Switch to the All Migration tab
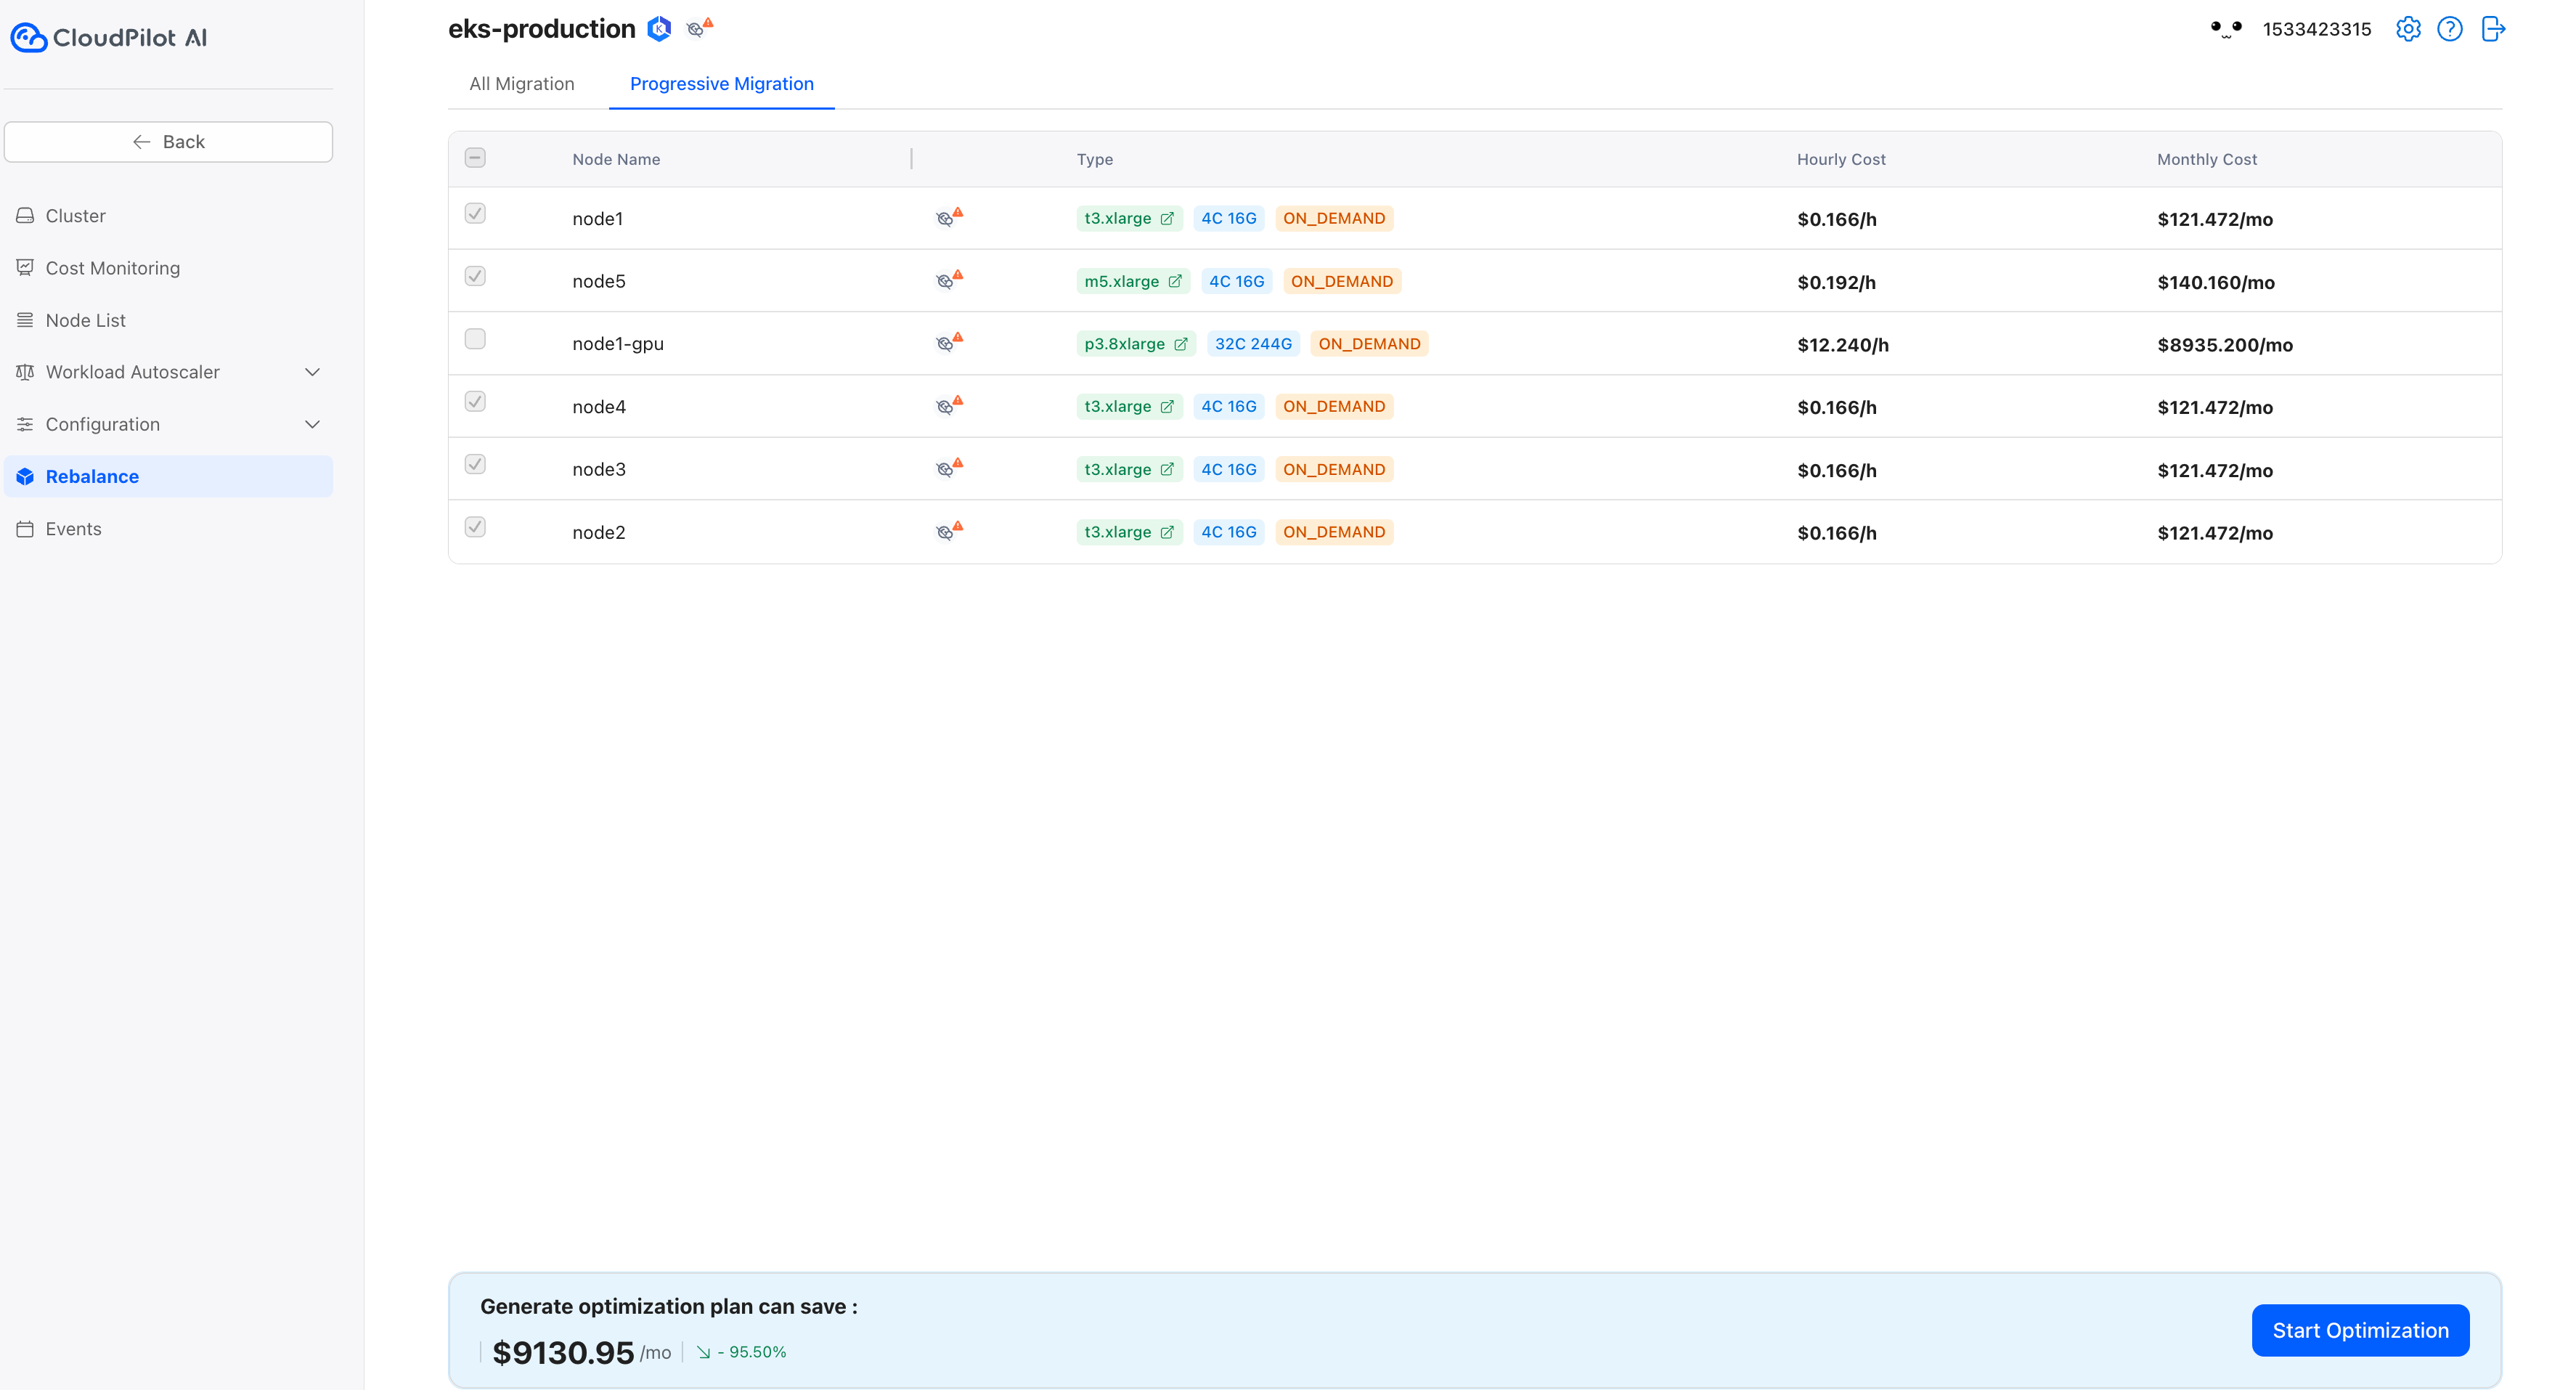This screenshot has height=1390, width=2576. tap(522, 84)
